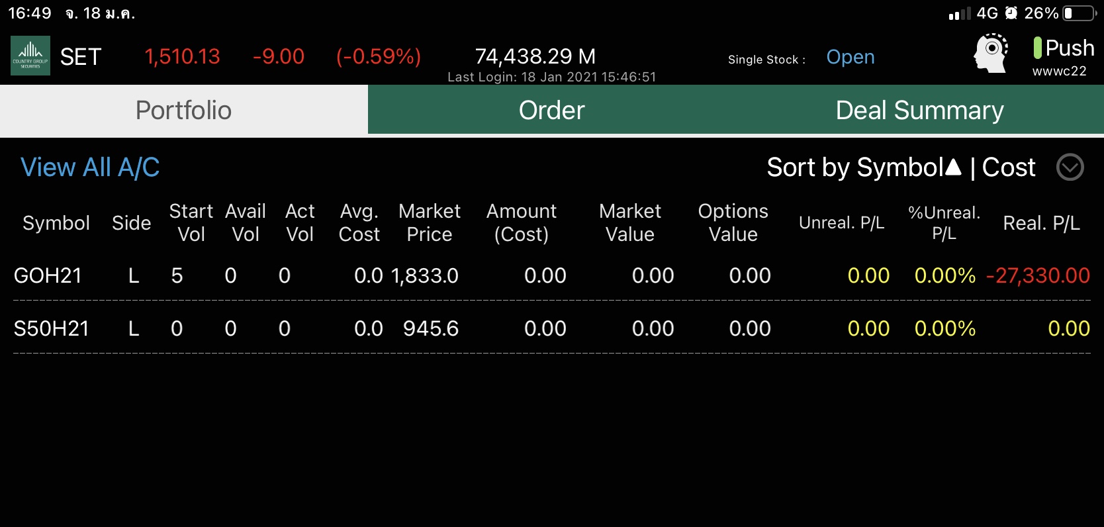Tap the cellular signal bars icon
The image size is (1104, 527).
tap(959, 13)
